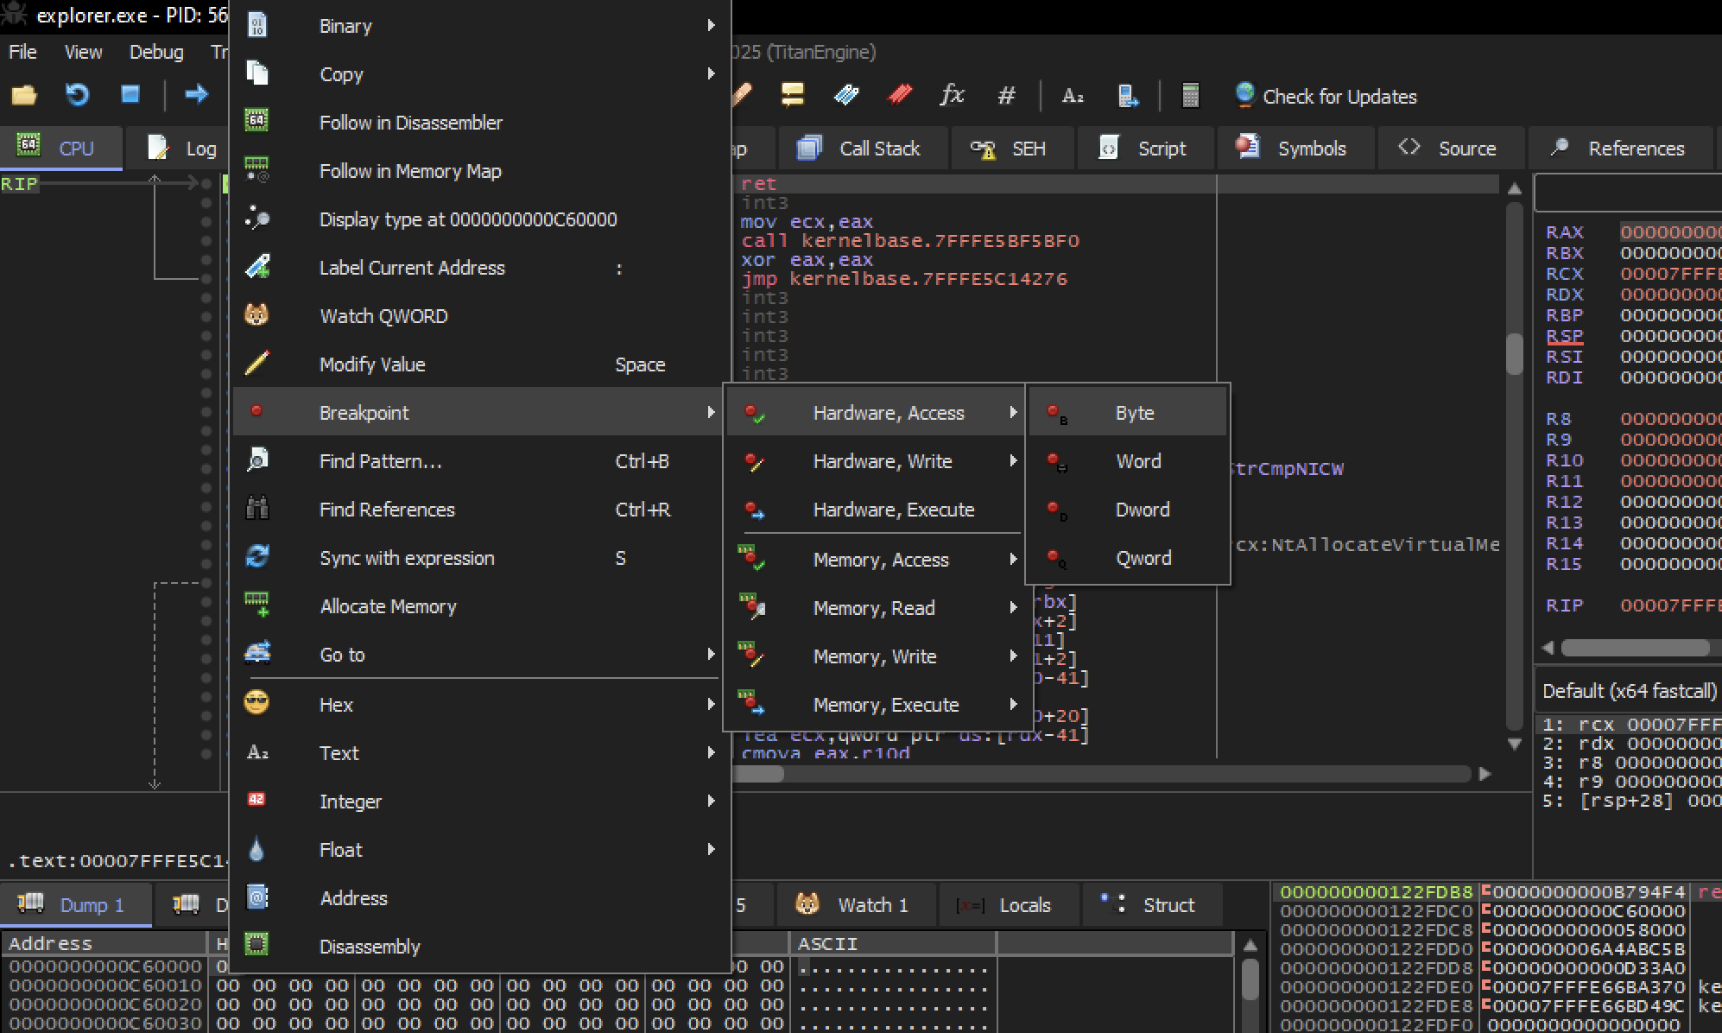
Task: Click the Allocate Memory icon
Action: point(256,605)
